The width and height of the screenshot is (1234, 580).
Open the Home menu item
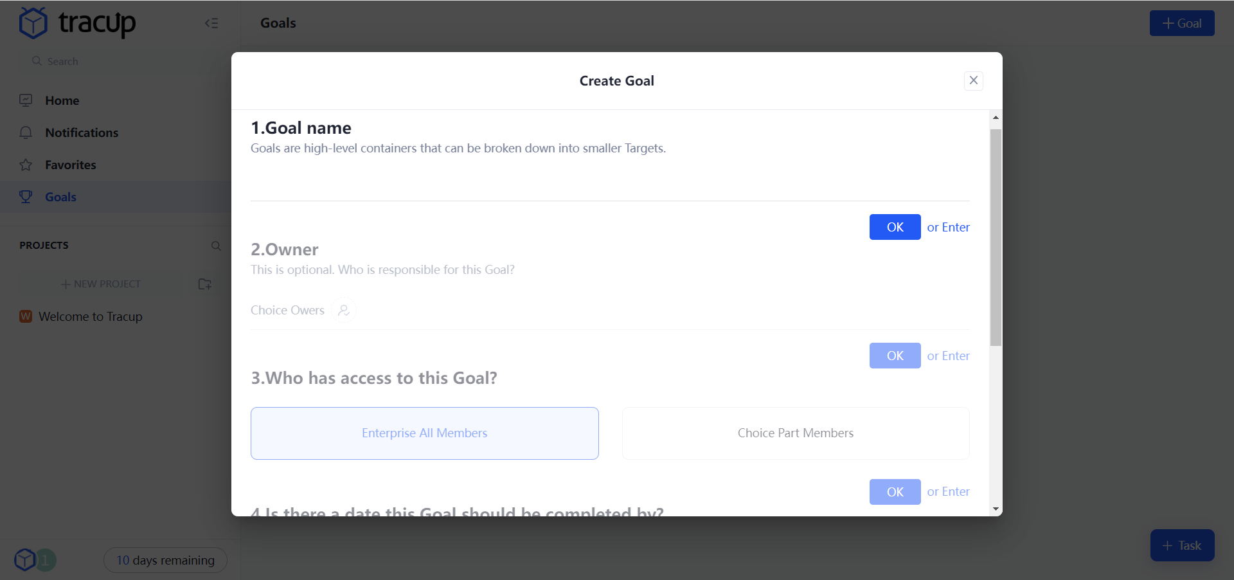pyautogui.click(x=62, y=100)
